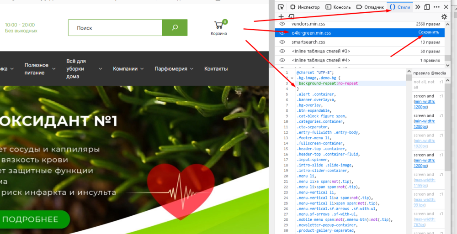457x234 pixels.
Task: Click the element picker icon in devtools
Action: pyautogui.click(x=281, y=7)
